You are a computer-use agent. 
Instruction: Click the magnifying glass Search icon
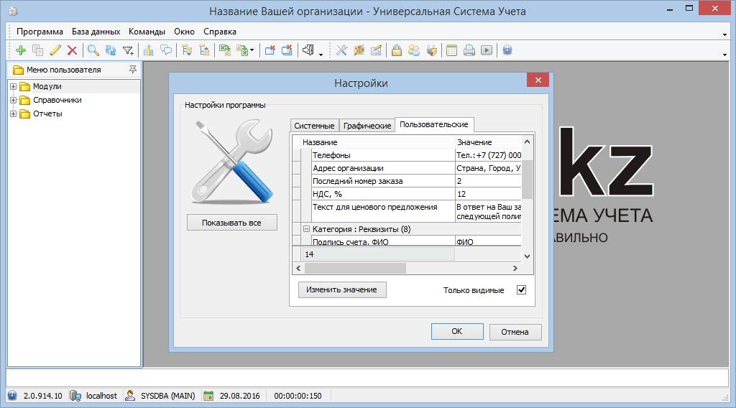point(93,50)
